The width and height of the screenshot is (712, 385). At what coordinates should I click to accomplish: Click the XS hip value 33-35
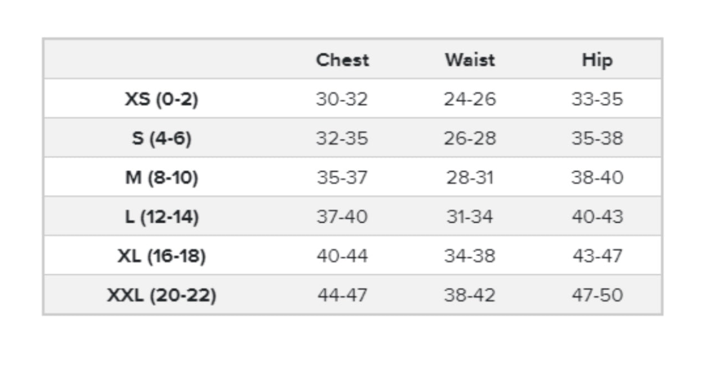pos(597,99)
